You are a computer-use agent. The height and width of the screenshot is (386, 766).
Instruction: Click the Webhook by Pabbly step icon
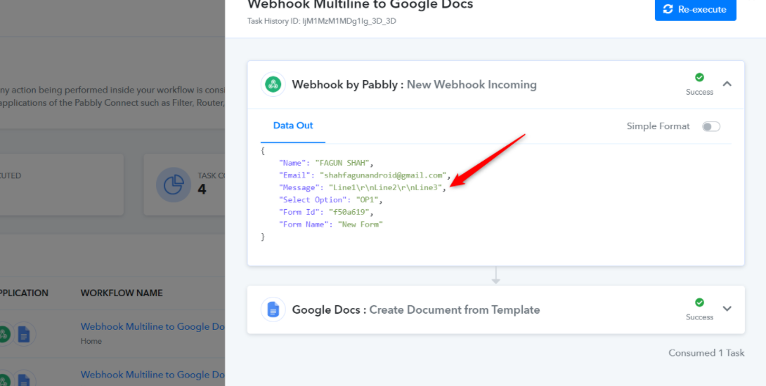point(273,85)
